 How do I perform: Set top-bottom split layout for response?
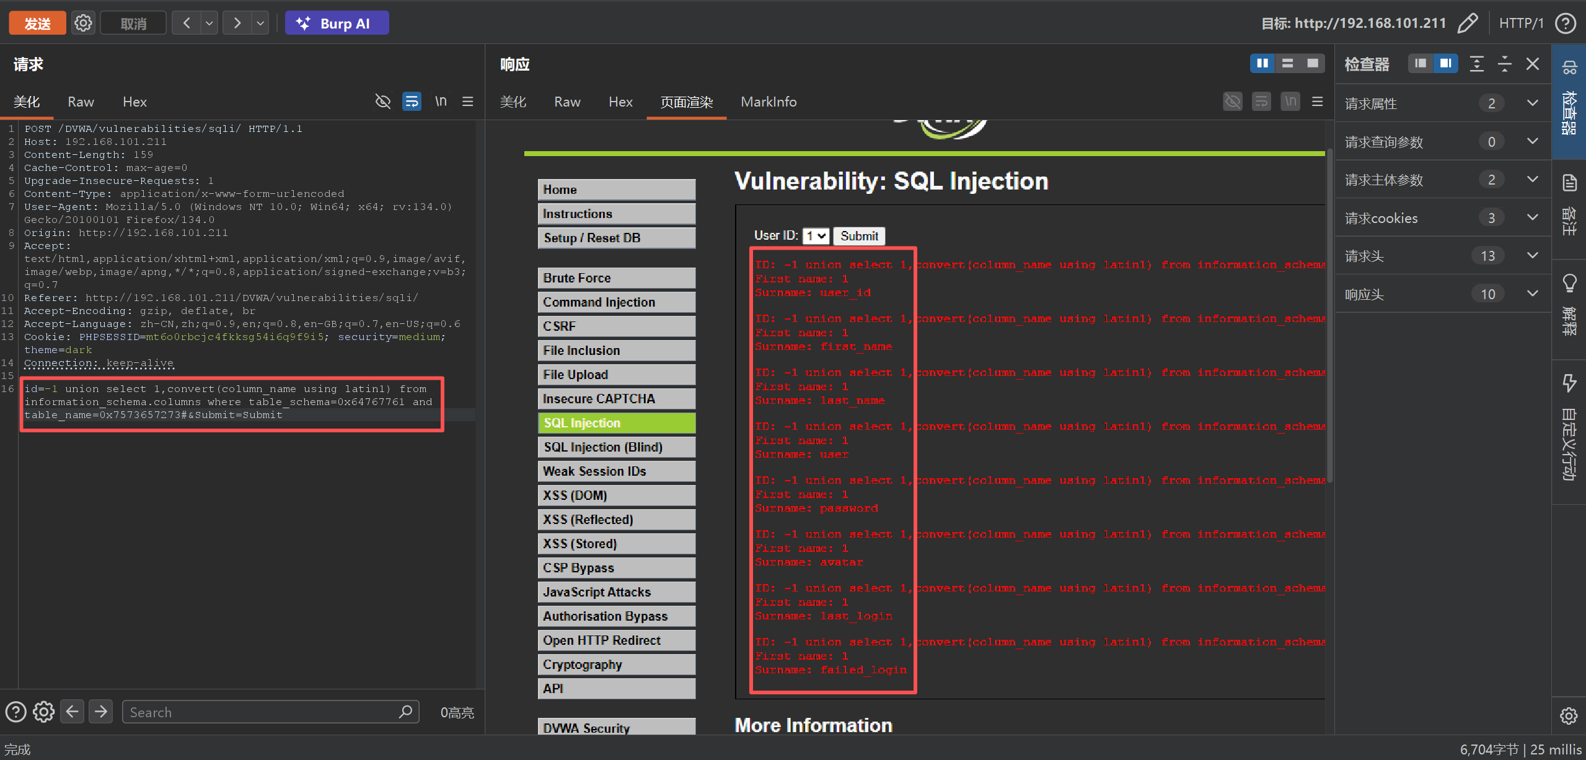click(1287, 64)
